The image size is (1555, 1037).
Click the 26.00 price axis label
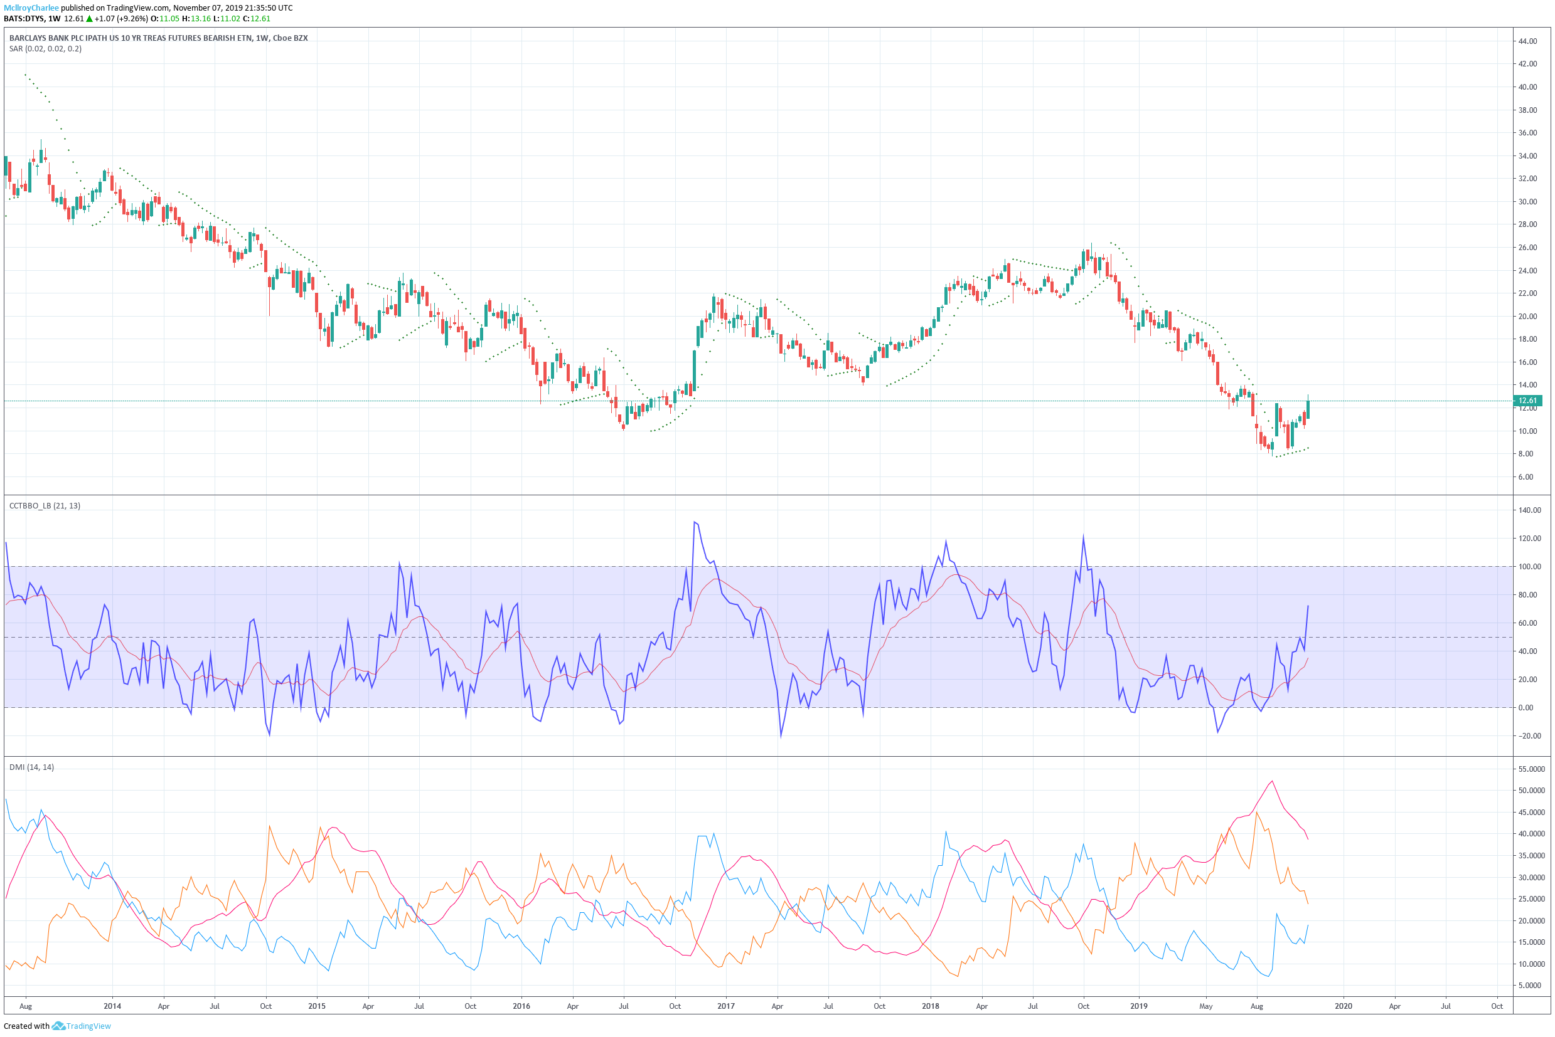tap(1528, 248)
